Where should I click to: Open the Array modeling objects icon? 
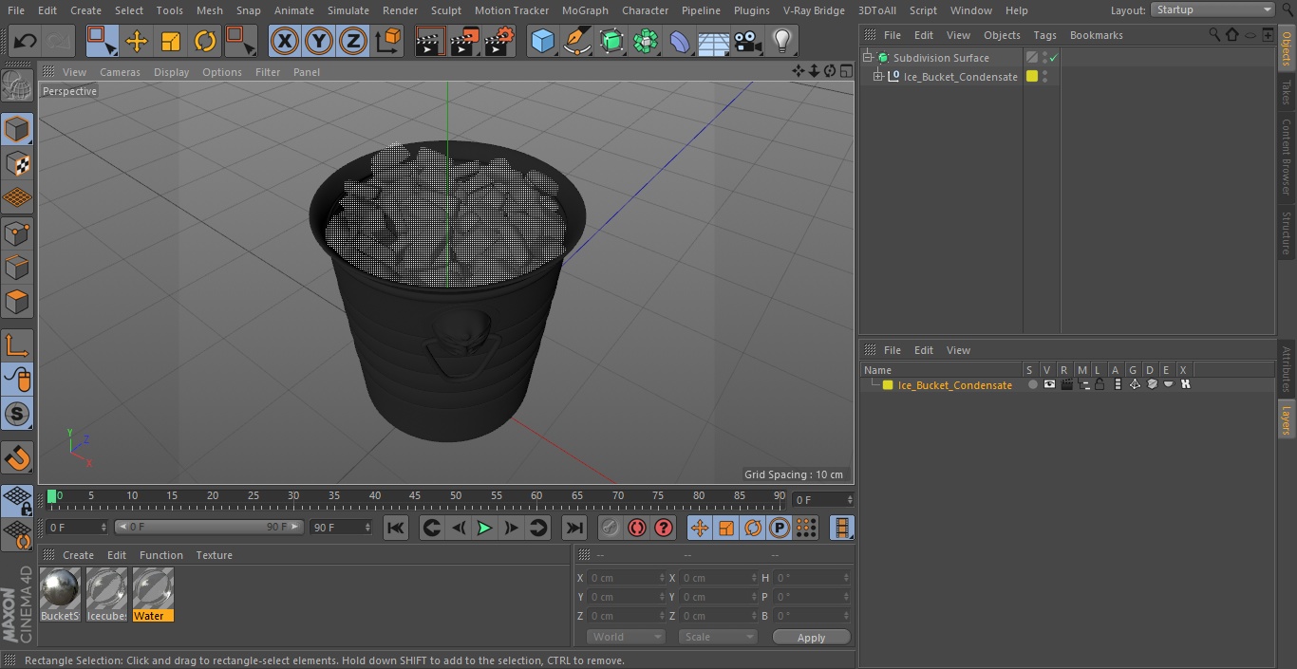[646, 41]
